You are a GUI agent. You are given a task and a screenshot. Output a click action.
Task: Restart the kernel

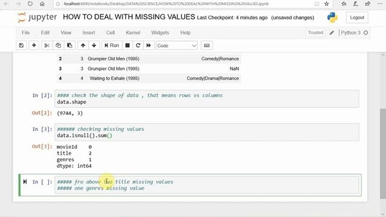coord(138,46)
